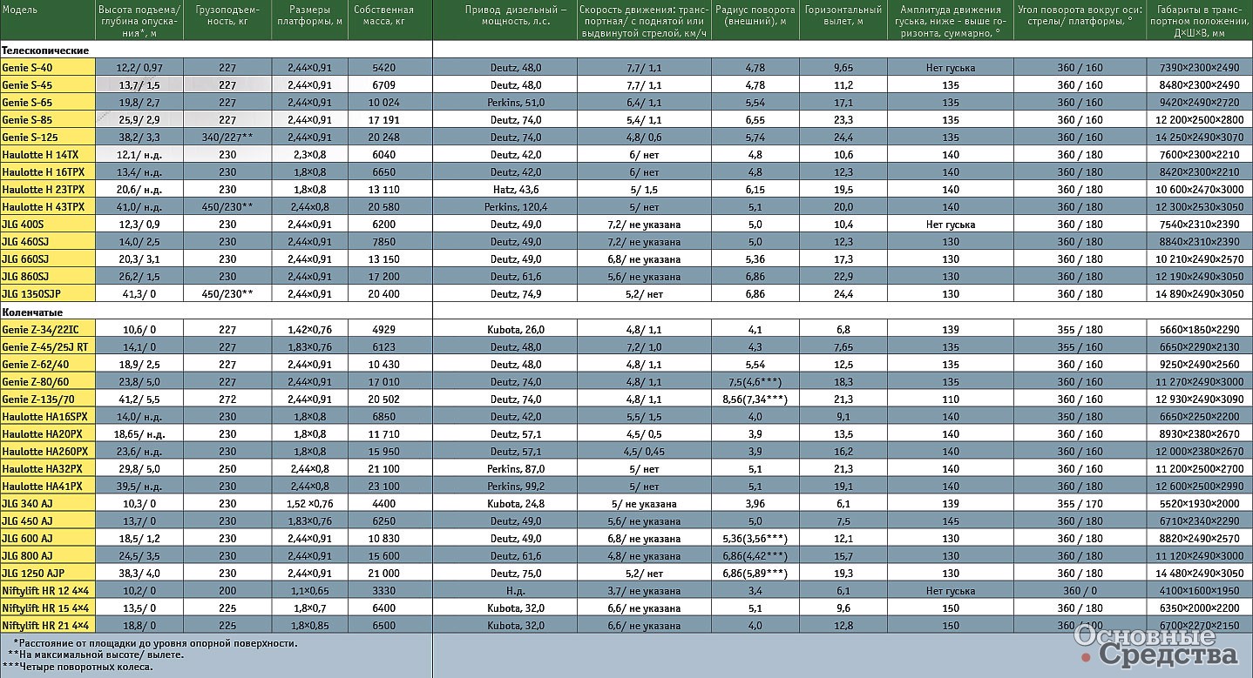The height and width of the screenshot is (678, 1253).
Task: Select the 'Haulotte H 16TPX' model name
Action: tap(43, 171)
